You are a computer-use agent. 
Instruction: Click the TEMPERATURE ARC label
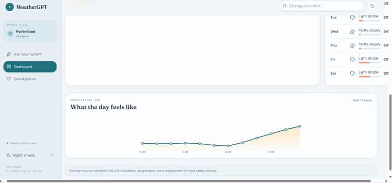[86, 100]
